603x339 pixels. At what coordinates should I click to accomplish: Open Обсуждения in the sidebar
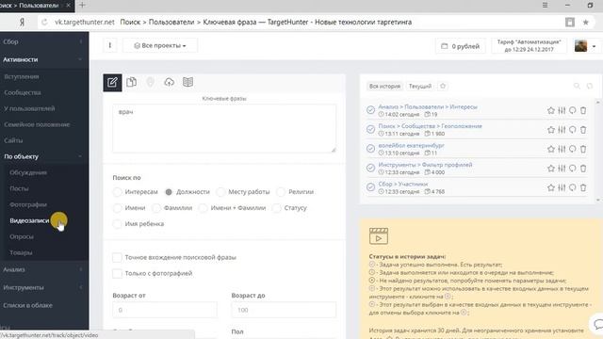point(28,172)
